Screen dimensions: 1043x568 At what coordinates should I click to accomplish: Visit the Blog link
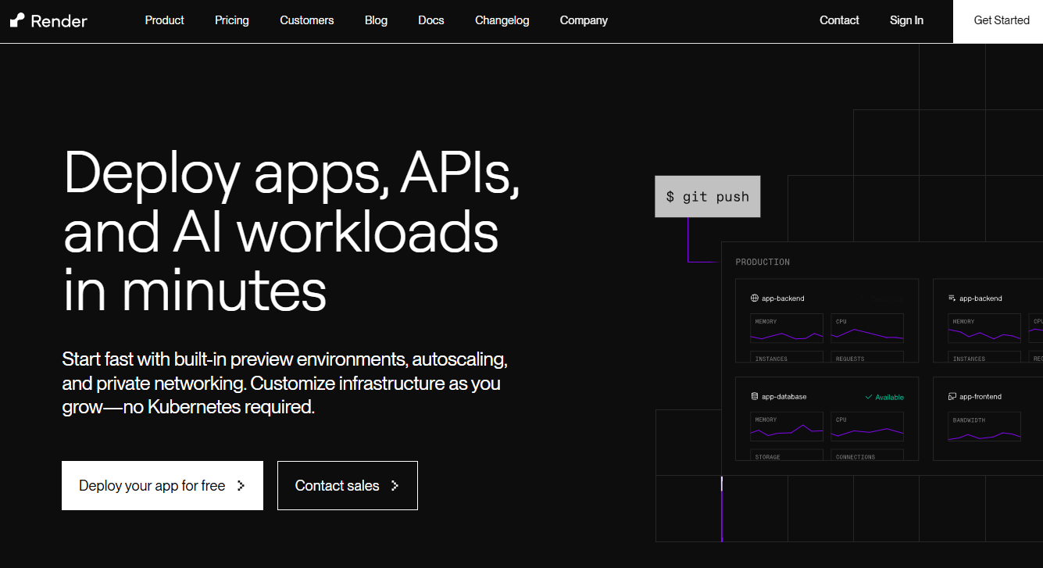point(376,20)
